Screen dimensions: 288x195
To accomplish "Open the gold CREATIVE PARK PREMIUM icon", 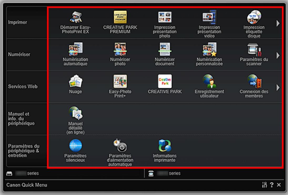I will 120,17.
